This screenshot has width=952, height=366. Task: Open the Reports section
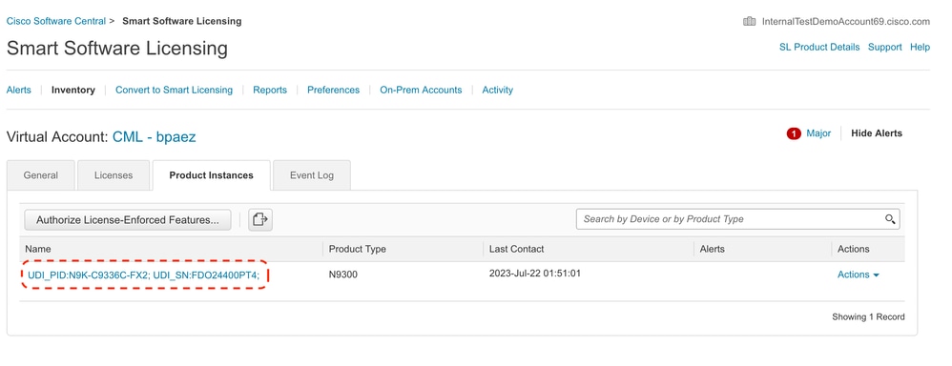(x=270, y=90)
